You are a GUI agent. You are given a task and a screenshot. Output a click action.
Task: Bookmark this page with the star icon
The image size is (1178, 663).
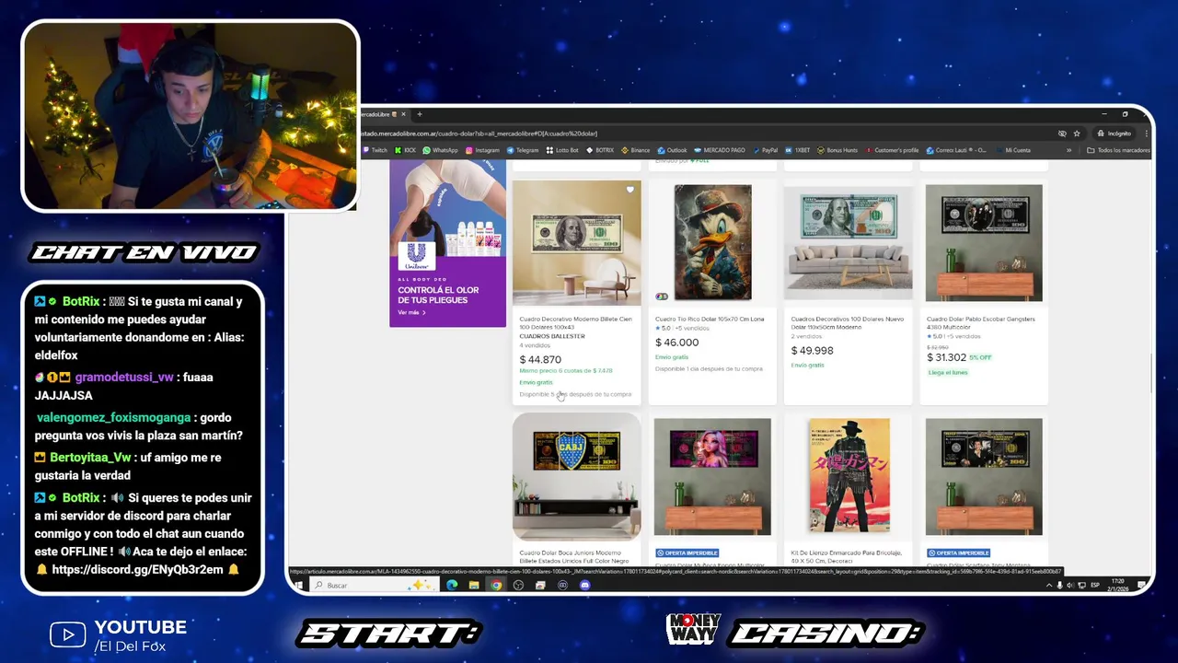point(1077,134)
